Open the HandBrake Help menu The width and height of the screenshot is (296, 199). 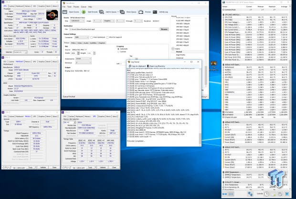coord(90,7)
